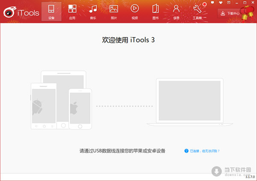The height and width of the screenshot is (181, 257).
Task: Switch to the 信息 (Info) tab
Action: (176, 12)
